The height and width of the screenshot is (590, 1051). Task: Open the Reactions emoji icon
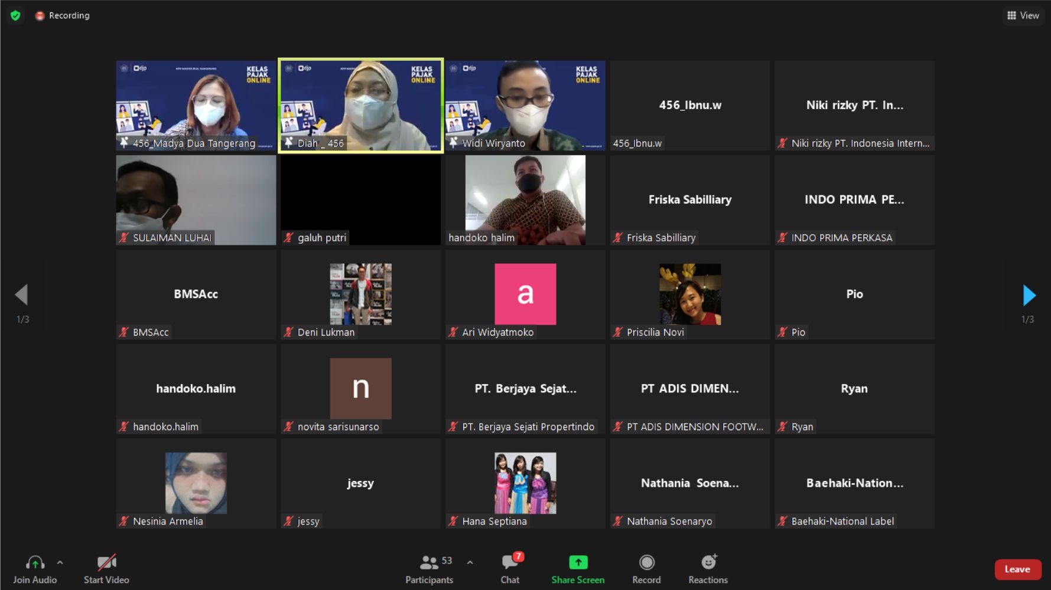[708, 562]
